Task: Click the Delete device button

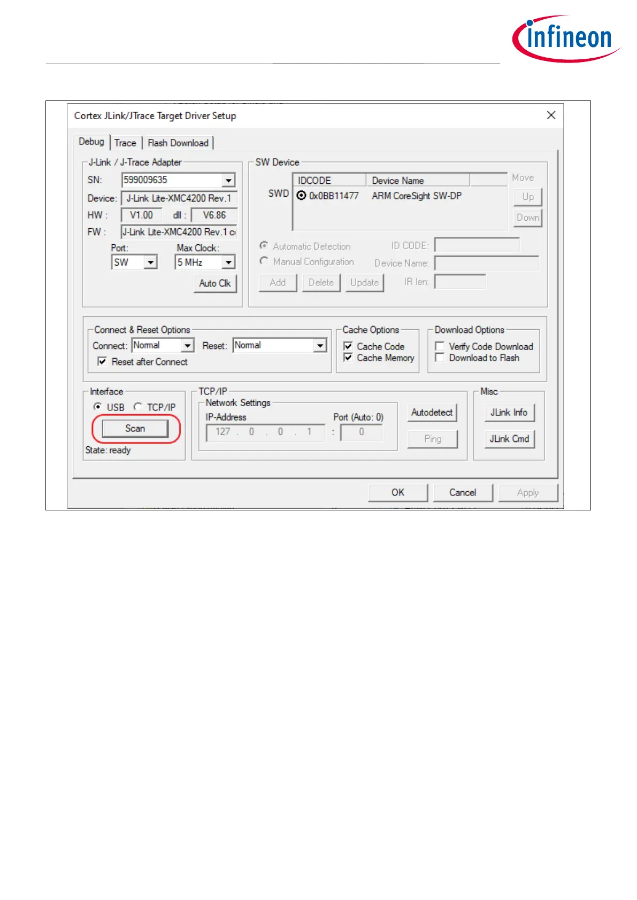Action: (x=321, y=283)
